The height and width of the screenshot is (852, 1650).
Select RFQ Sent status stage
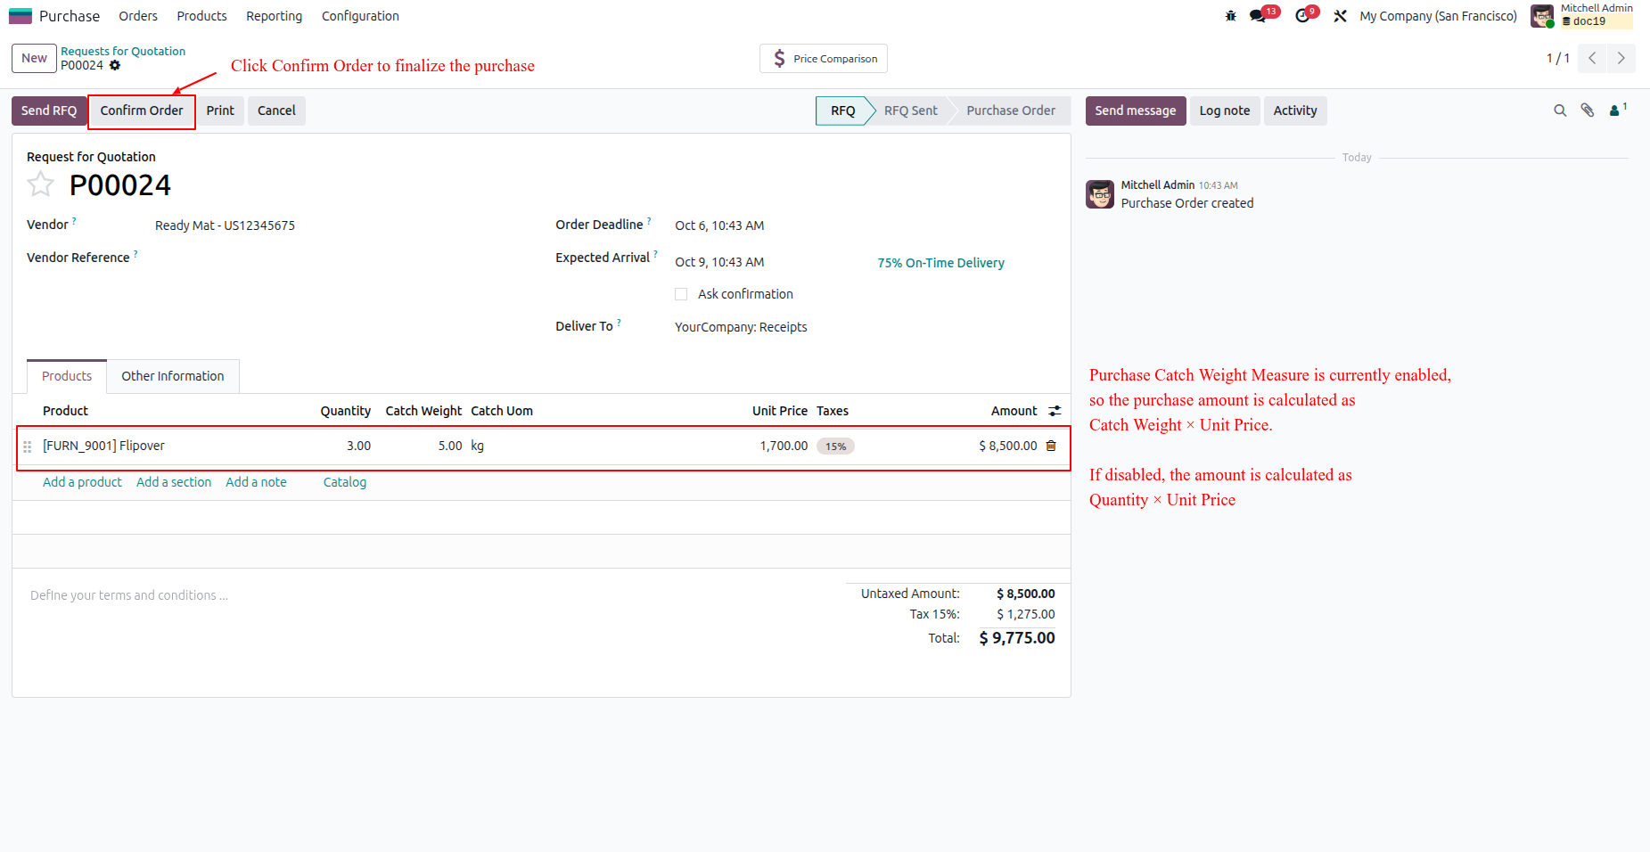click(x=910, y=111)
